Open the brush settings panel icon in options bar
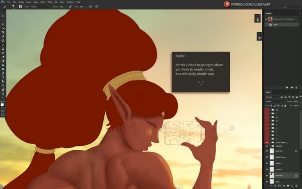 (x=20, y=7)
